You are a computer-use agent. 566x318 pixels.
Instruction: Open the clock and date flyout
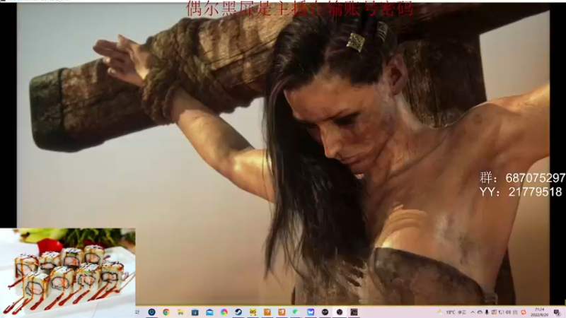tap(540, 312)
